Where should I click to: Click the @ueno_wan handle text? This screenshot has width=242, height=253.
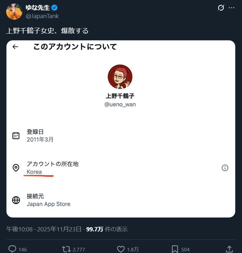coord(120,104)
